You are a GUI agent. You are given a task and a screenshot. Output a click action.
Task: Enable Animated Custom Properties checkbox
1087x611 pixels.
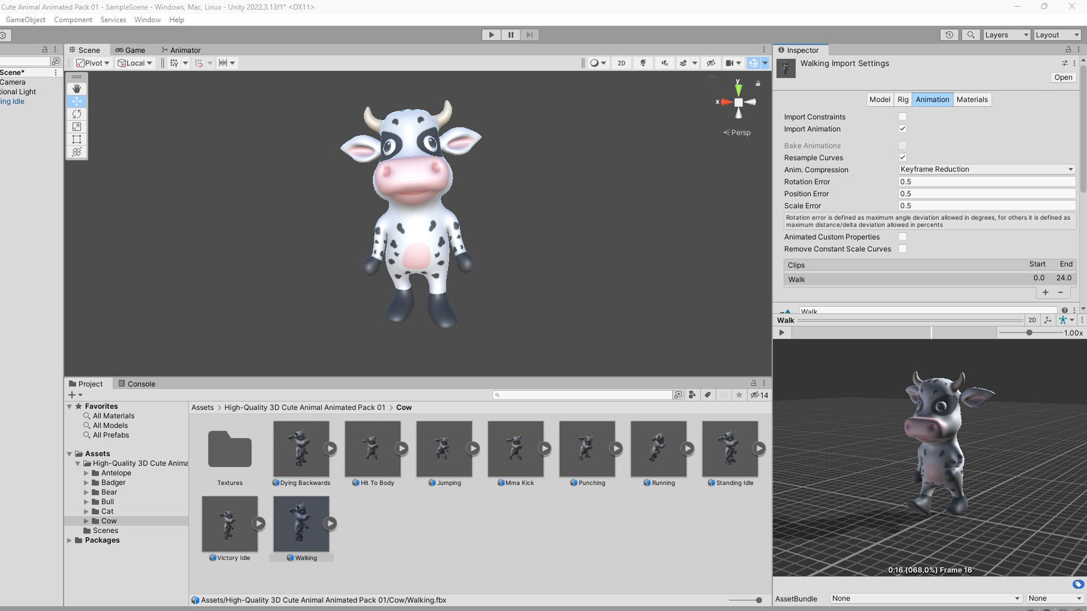[902, 236]
